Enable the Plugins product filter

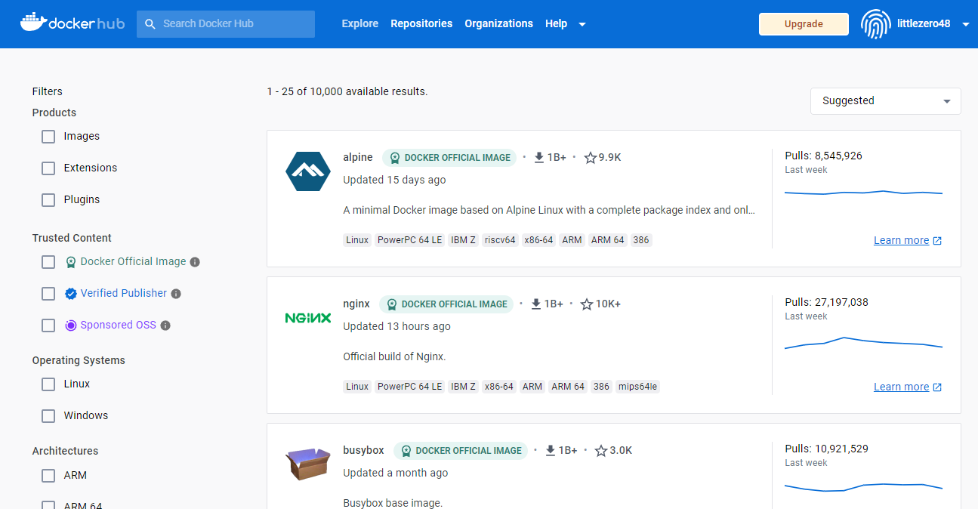click(x=48, y=200)
